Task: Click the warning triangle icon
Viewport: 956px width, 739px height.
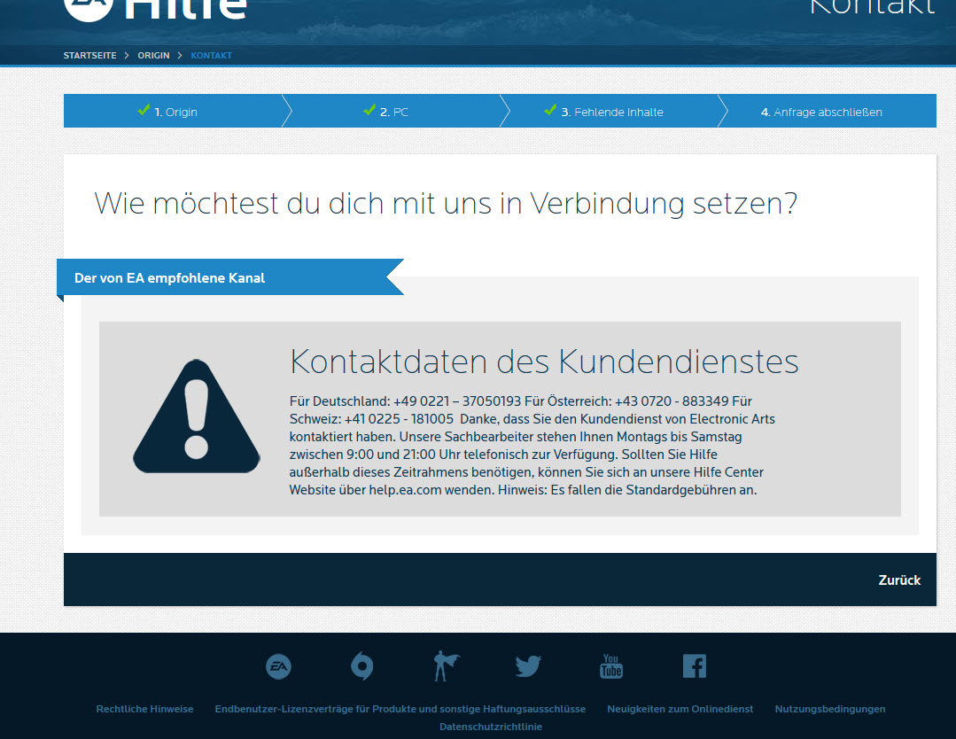Action: coord(197,417)
